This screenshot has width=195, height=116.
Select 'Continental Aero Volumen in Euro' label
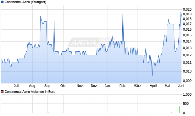coord(30,92)
